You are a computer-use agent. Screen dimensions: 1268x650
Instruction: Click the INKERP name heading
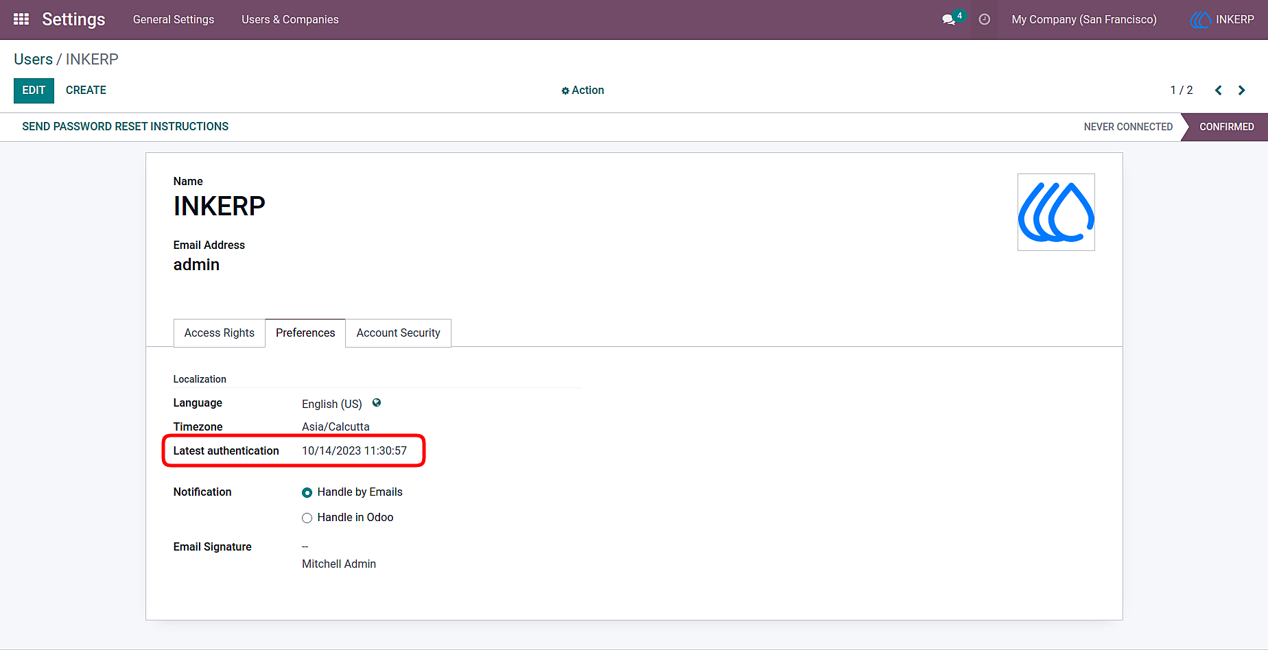coord(220,206)
